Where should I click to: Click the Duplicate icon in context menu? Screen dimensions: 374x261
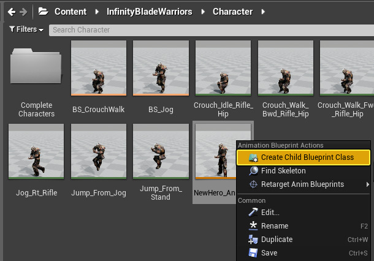(253, 240)
